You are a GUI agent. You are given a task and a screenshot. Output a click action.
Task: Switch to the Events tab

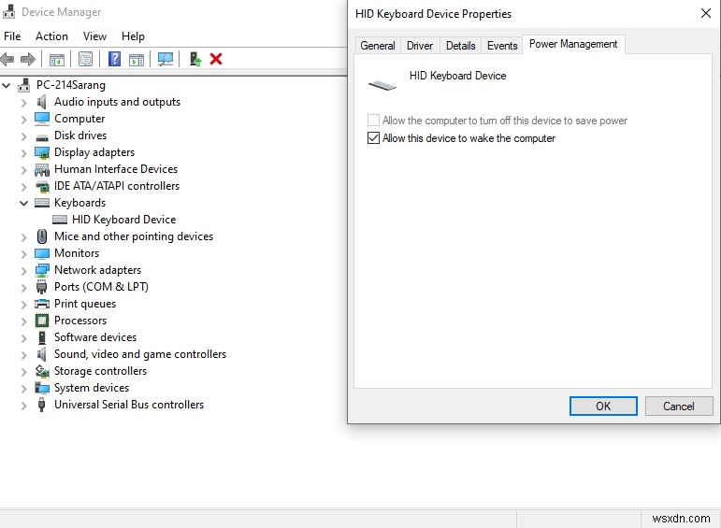[502, 46]
